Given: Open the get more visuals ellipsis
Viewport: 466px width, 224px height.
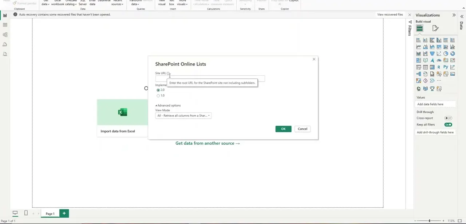Looking at the screenshot, I should [x=439, y=81].
